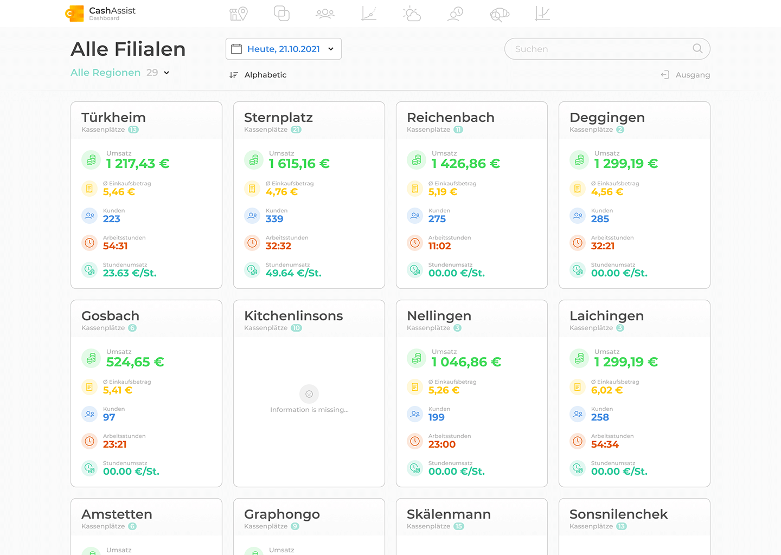This screenshot has width=781, height=555.
Task: Click Laichingen Arbeitsstunden clock icon
Action: click(x=578, y=441)
